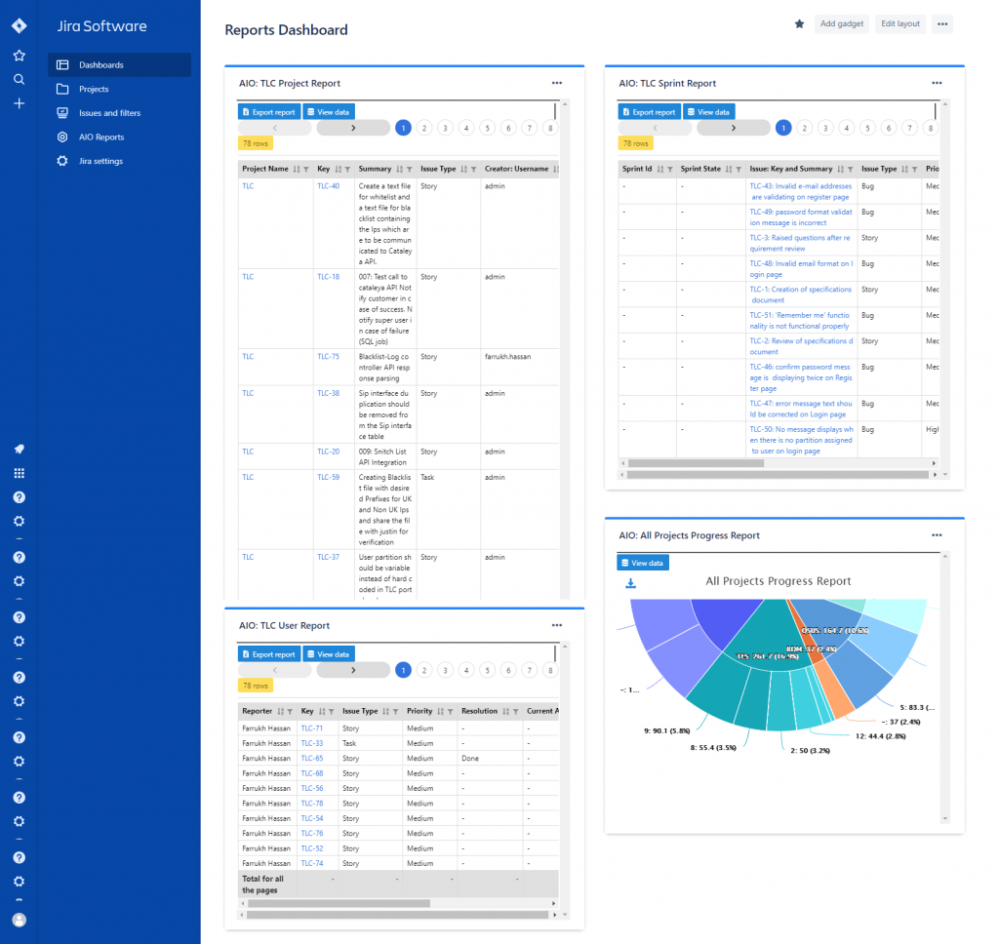Open All Projects Progress Report gadget menu

(937, 535)
